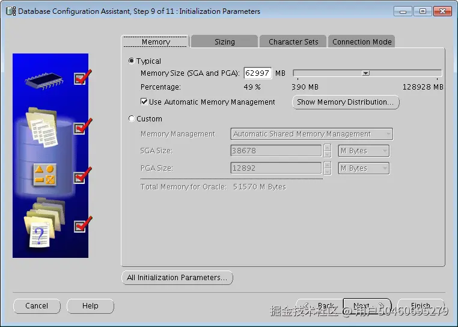Screen dimensions: 458x327
Task: Increase PGA Size with the up arrow
Action: tap(328, 165)
